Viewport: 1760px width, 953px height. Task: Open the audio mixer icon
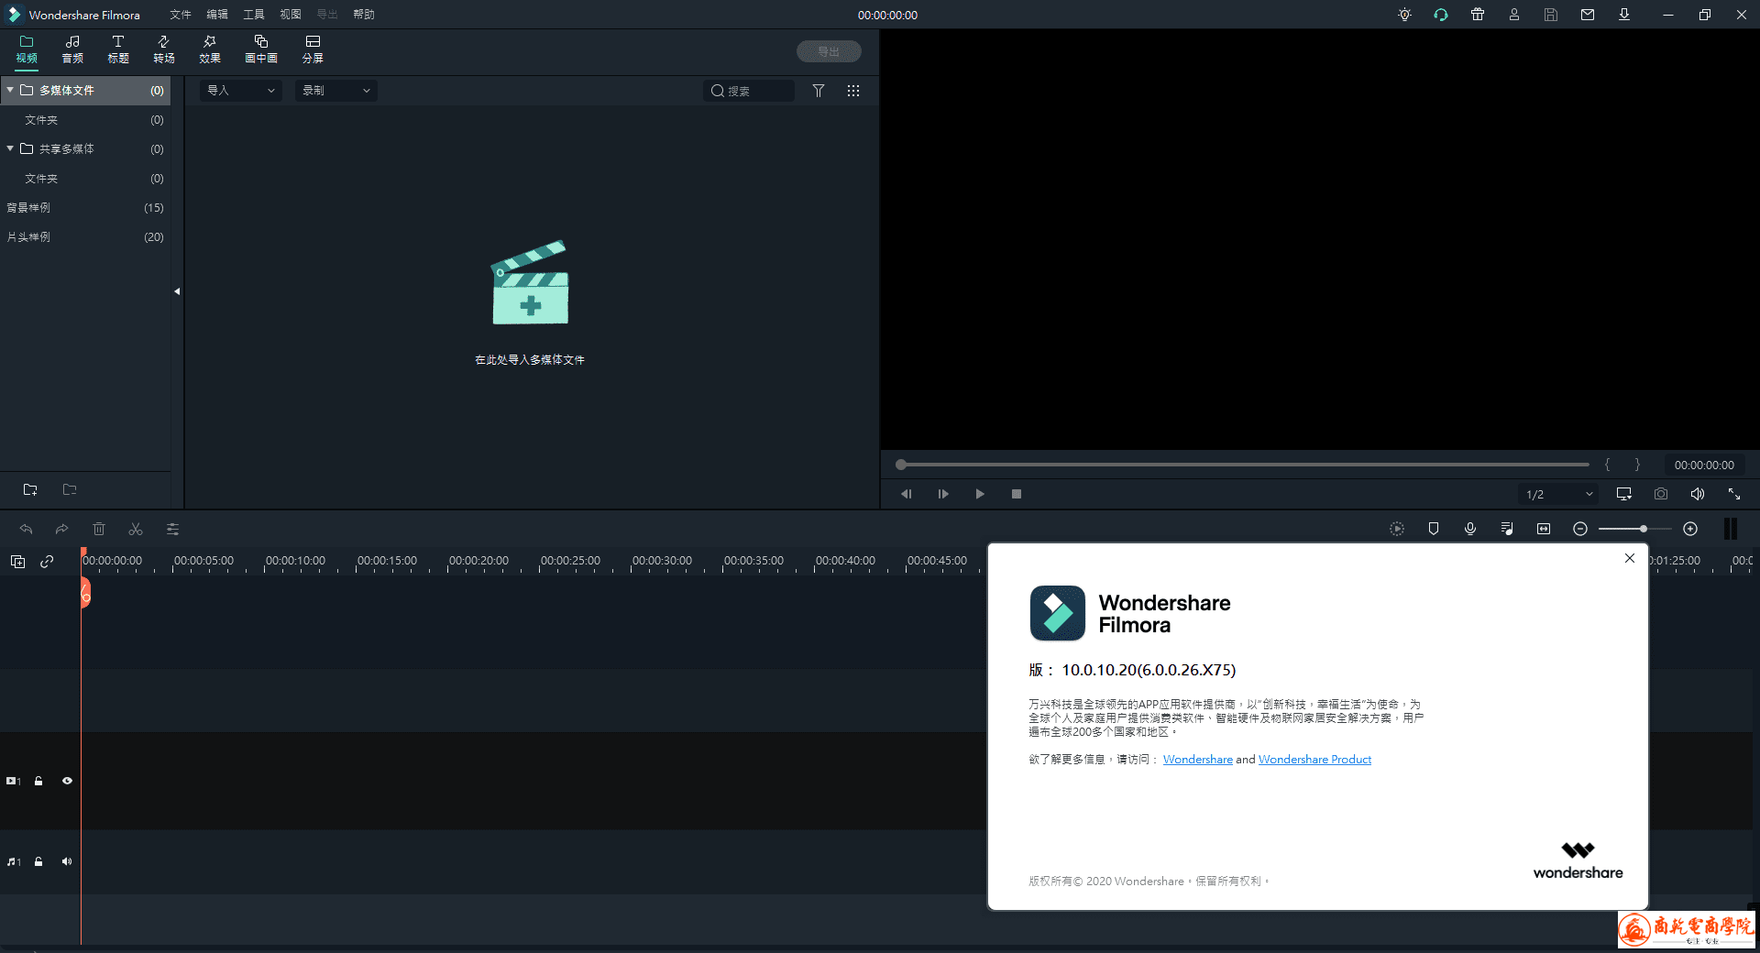coord(1507,529)
